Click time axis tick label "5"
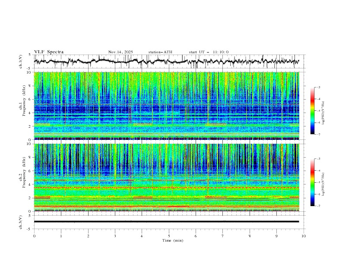342x265 pixels. click(x=169, y=236)
